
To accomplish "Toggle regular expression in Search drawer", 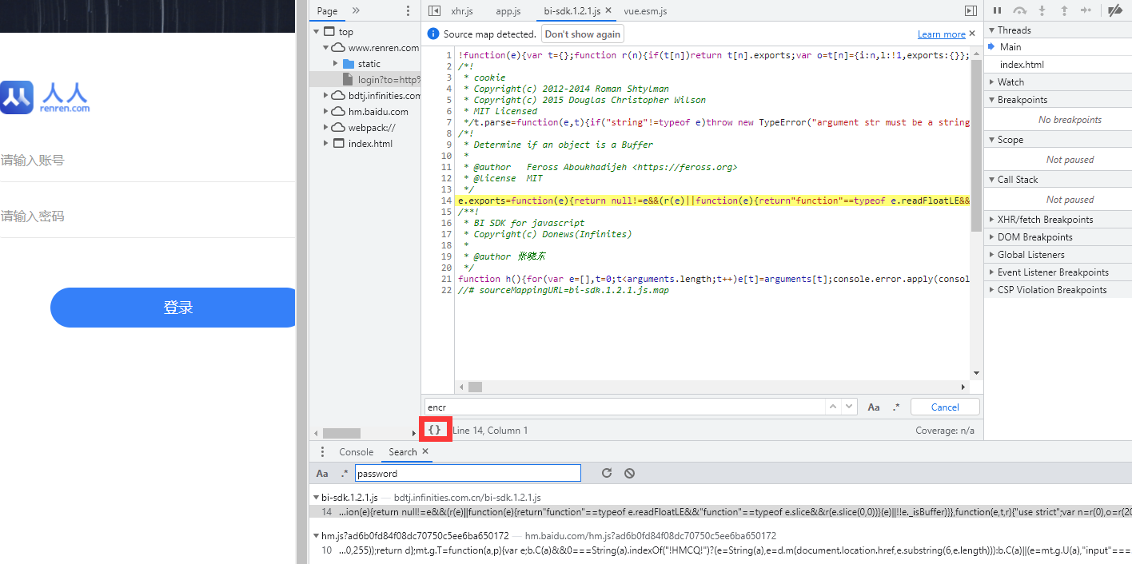I will (345, 474).
